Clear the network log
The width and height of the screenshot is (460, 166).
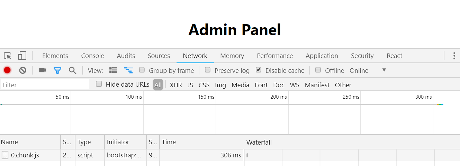point(23,70)
